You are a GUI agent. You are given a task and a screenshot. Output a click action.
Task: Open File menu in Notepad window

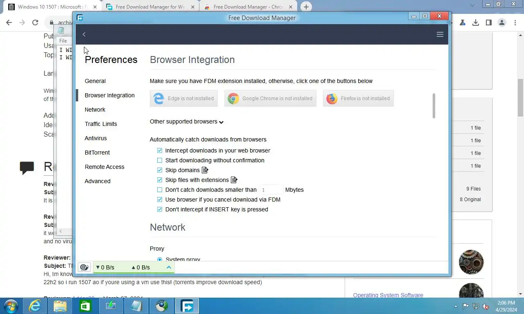click(63, 41)
